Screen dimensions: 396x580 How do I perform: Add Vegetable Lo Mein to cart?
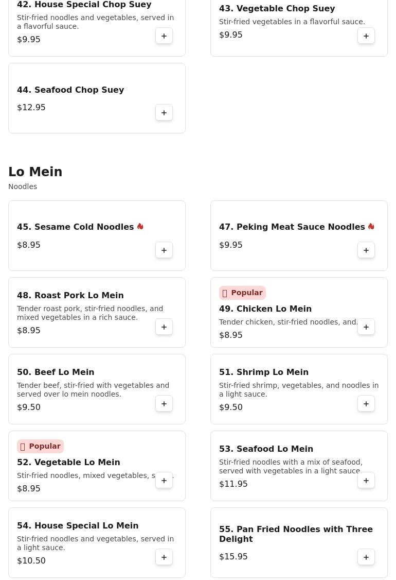coord(164,481)
